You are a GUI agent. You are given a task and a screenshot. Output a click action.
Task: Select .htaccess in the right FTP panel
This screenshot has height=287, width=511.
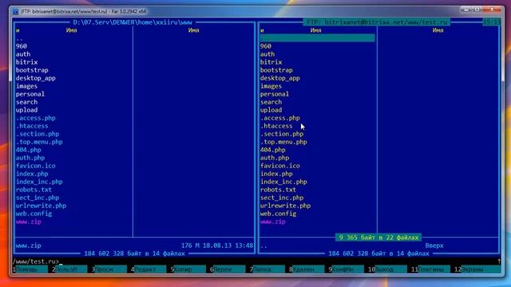276,126
